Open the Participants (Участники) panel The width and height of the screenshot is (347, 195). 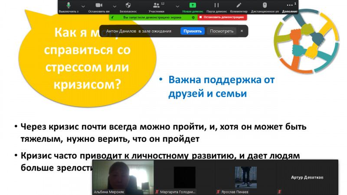[x=157, y=7]
